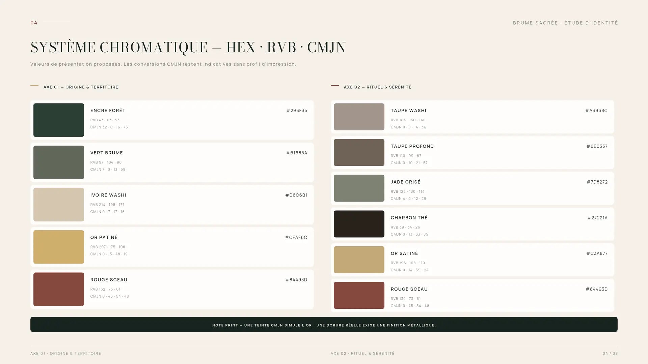Click the Encre Forêt dark green swatch

pos(59,120)
